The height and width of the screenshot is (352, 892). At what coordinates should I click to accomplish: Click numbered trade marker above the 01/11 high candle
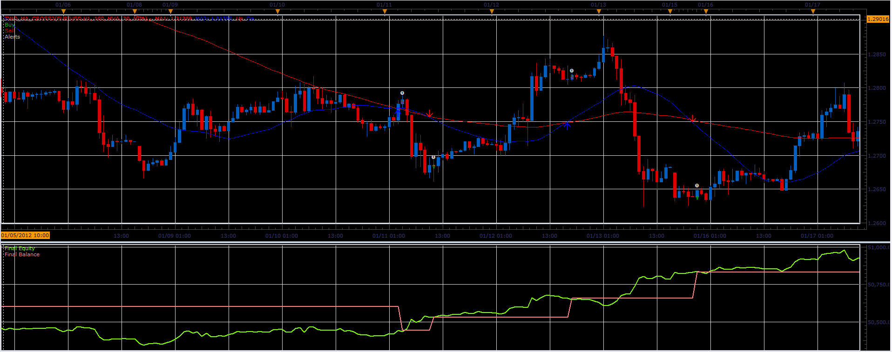click(402, 93)
